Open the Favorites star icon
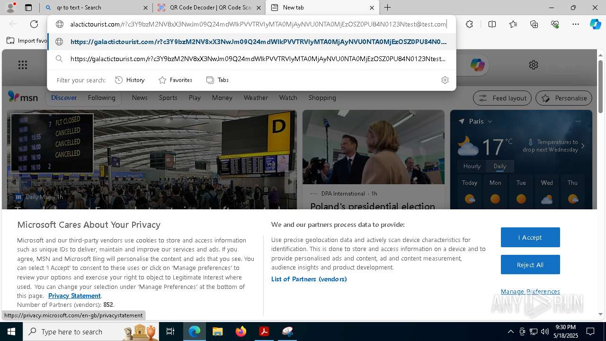 pyautogui.click(x=513, y=24)
